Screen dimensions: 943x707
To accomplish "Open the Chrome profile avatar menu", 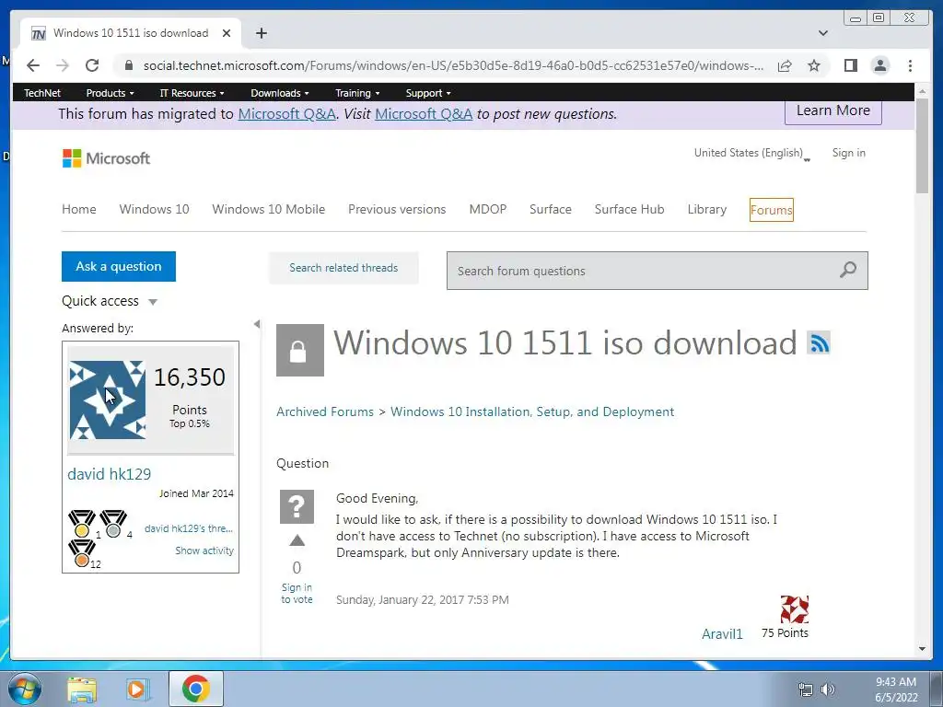I will pos(879,65).
